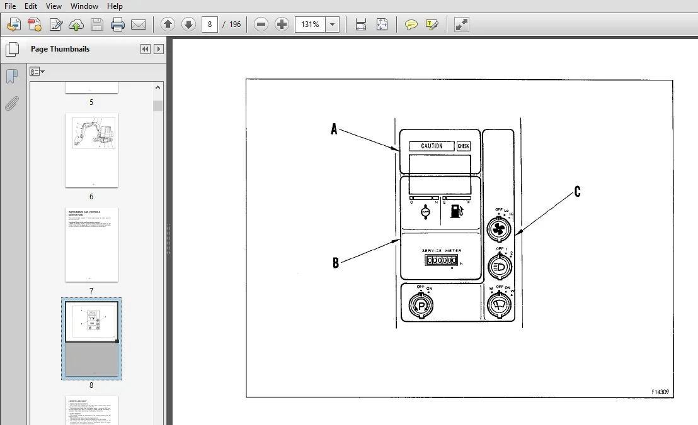Open the Bookmarks panel
This screenshot has width=698, height=425.
(12, 76)
